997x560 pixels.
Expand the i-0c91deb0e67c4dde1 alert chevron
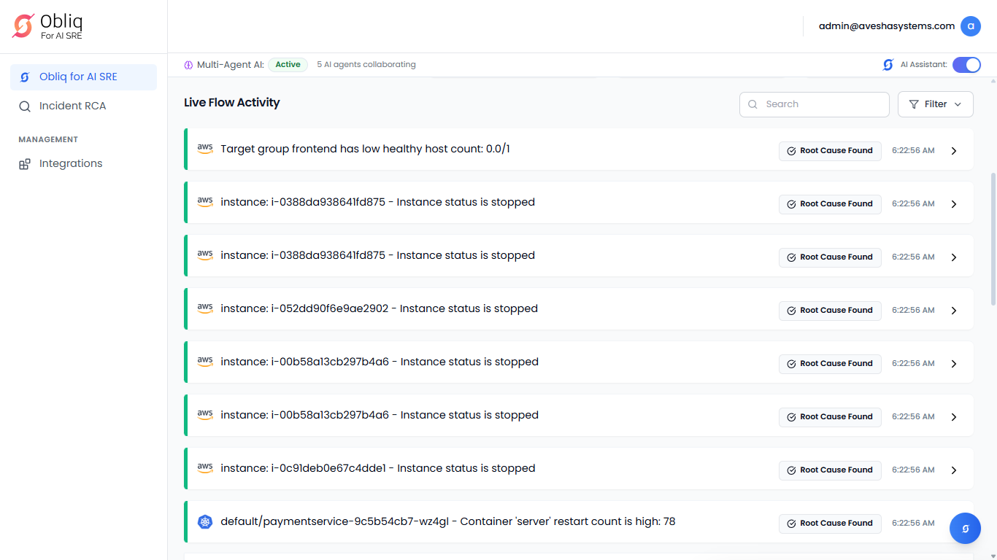(x=953, y=470)
